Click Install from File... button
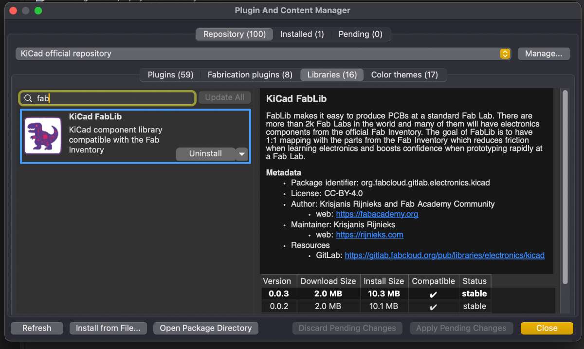Viewport: 584px width, 349px height. (x=108, y=328)
